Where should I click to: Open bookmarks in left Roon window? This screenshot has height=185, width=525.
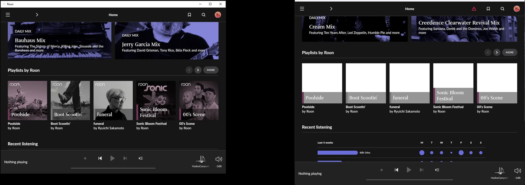pyautogui.click(x=189, y=15)
